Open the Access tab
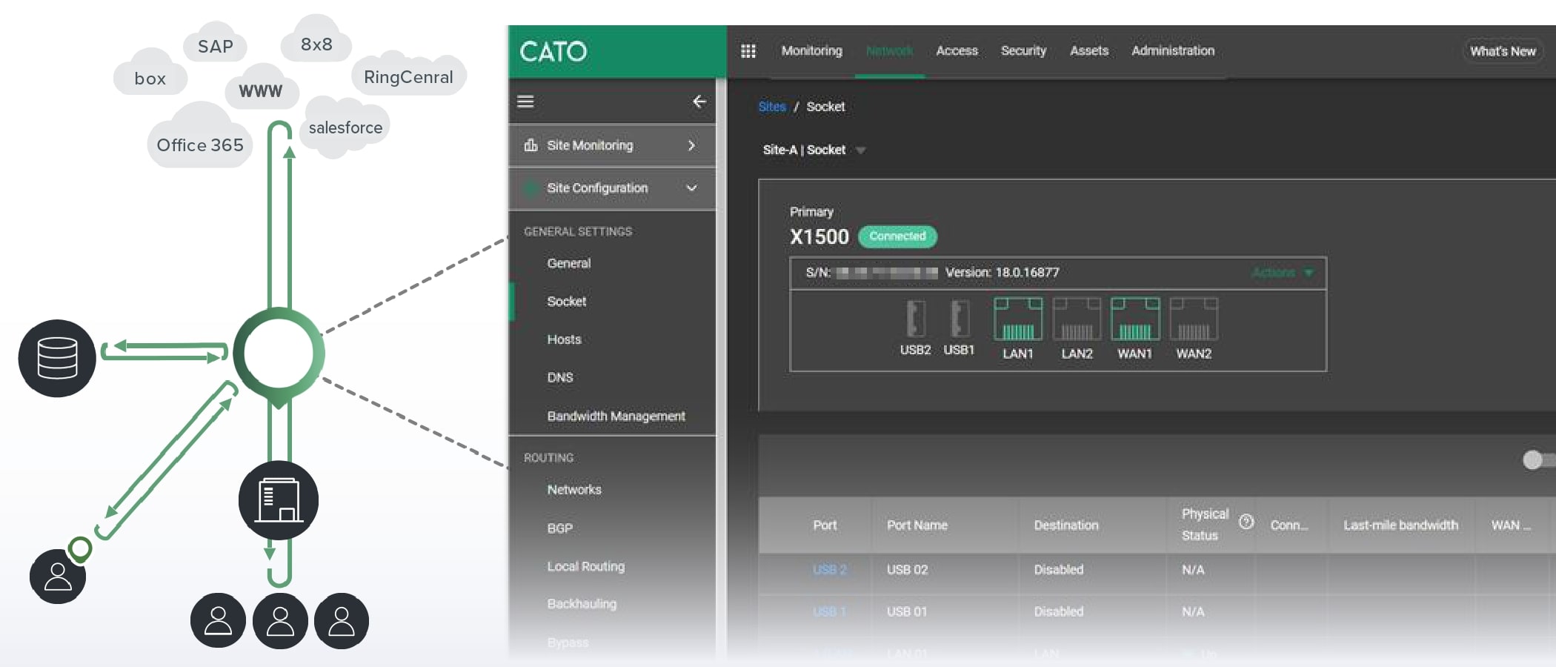 [x=957, y=50]
